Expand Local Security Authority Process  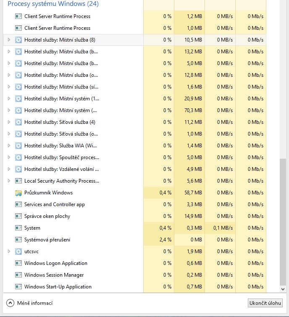point(9,181)
